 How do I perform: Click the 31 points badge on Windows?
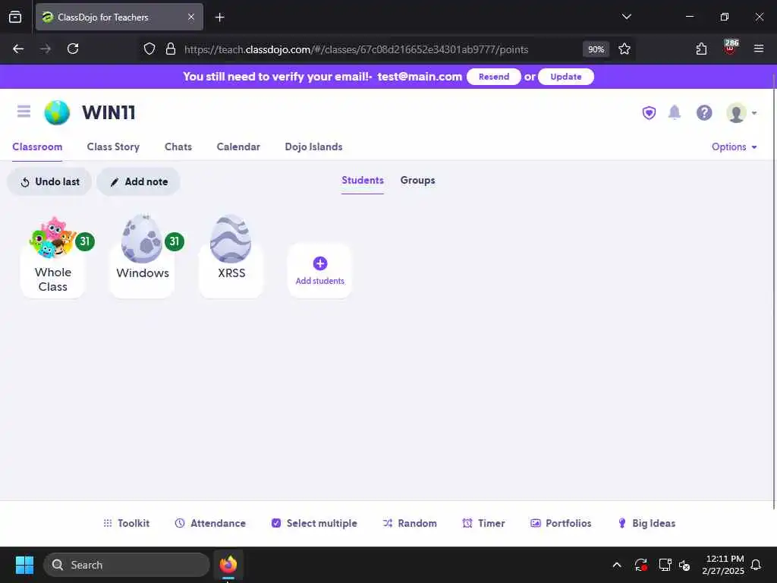tap(174, 241)
